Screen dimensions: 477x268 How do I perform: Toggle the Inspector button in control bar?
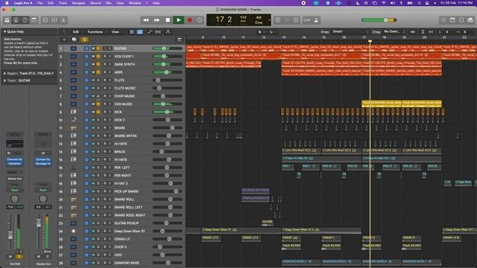point(16,20)
